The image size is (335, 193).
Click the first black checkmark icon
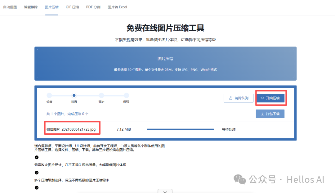coord(37,157)
